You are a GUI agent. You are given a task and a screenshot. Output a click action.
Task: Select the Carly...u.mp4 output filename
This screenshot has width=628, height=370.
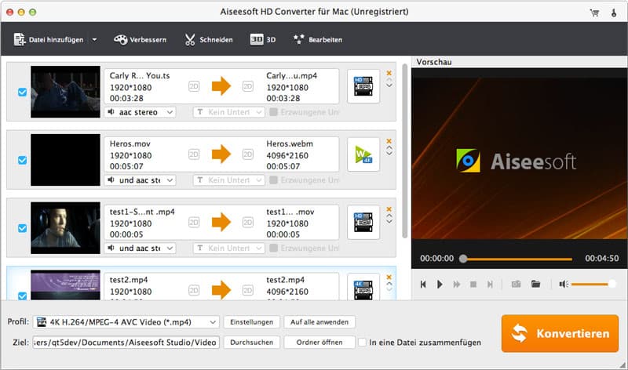291,75
